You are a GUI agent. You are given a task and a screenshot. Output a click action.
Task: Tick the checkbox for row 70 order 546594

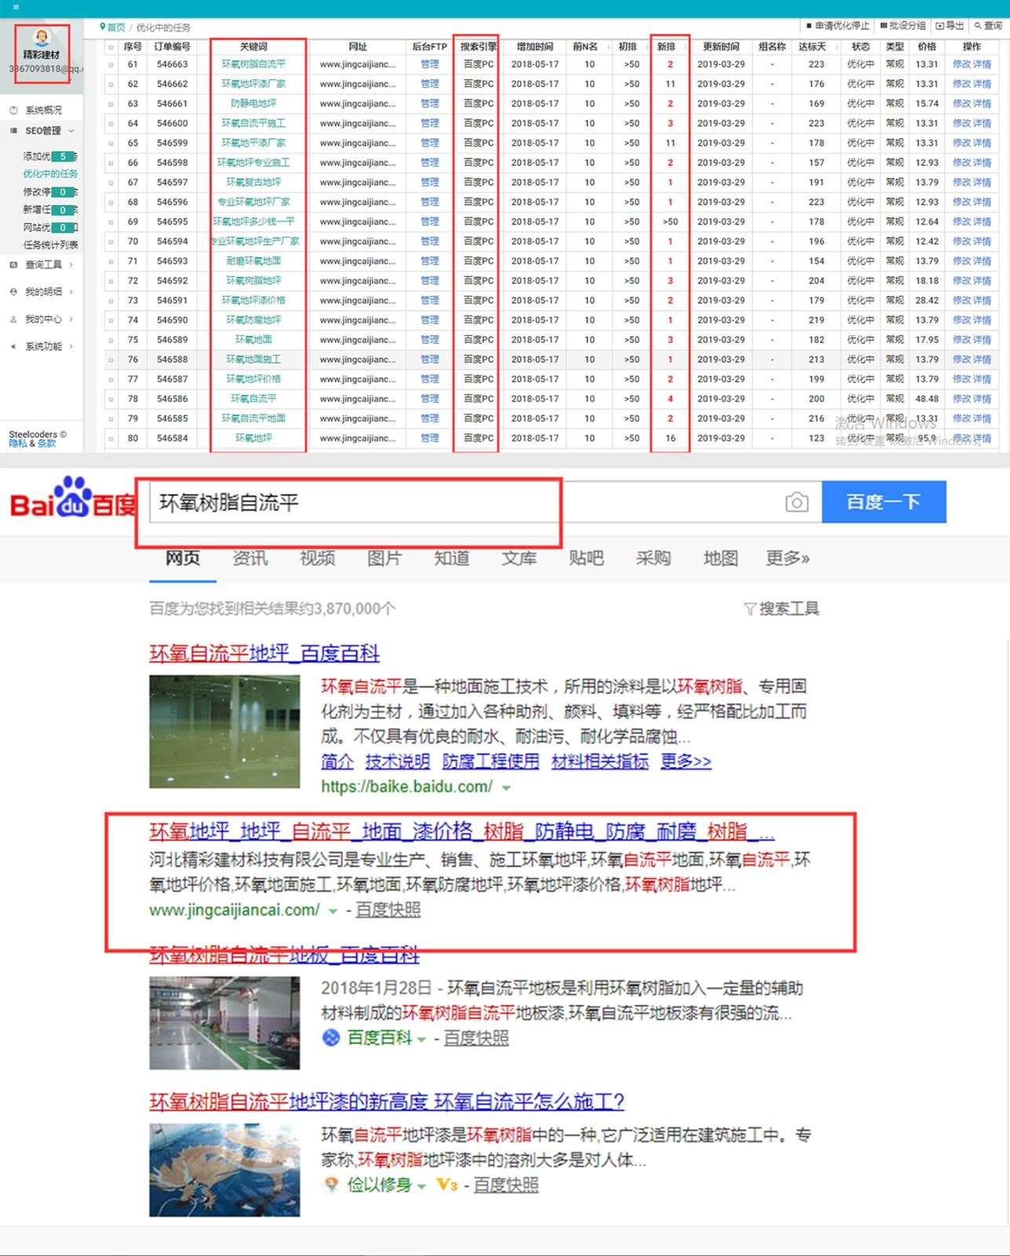point(111,242)
